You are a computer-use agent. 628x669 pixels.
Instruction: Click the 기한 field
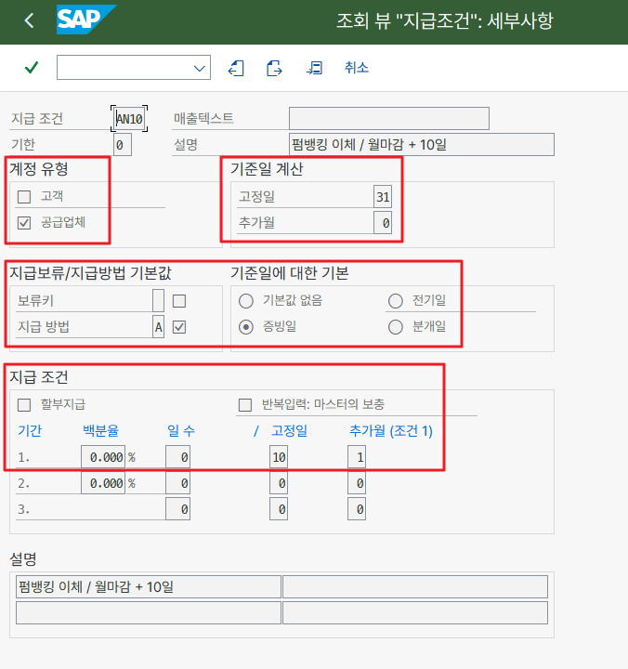(123, 145)
